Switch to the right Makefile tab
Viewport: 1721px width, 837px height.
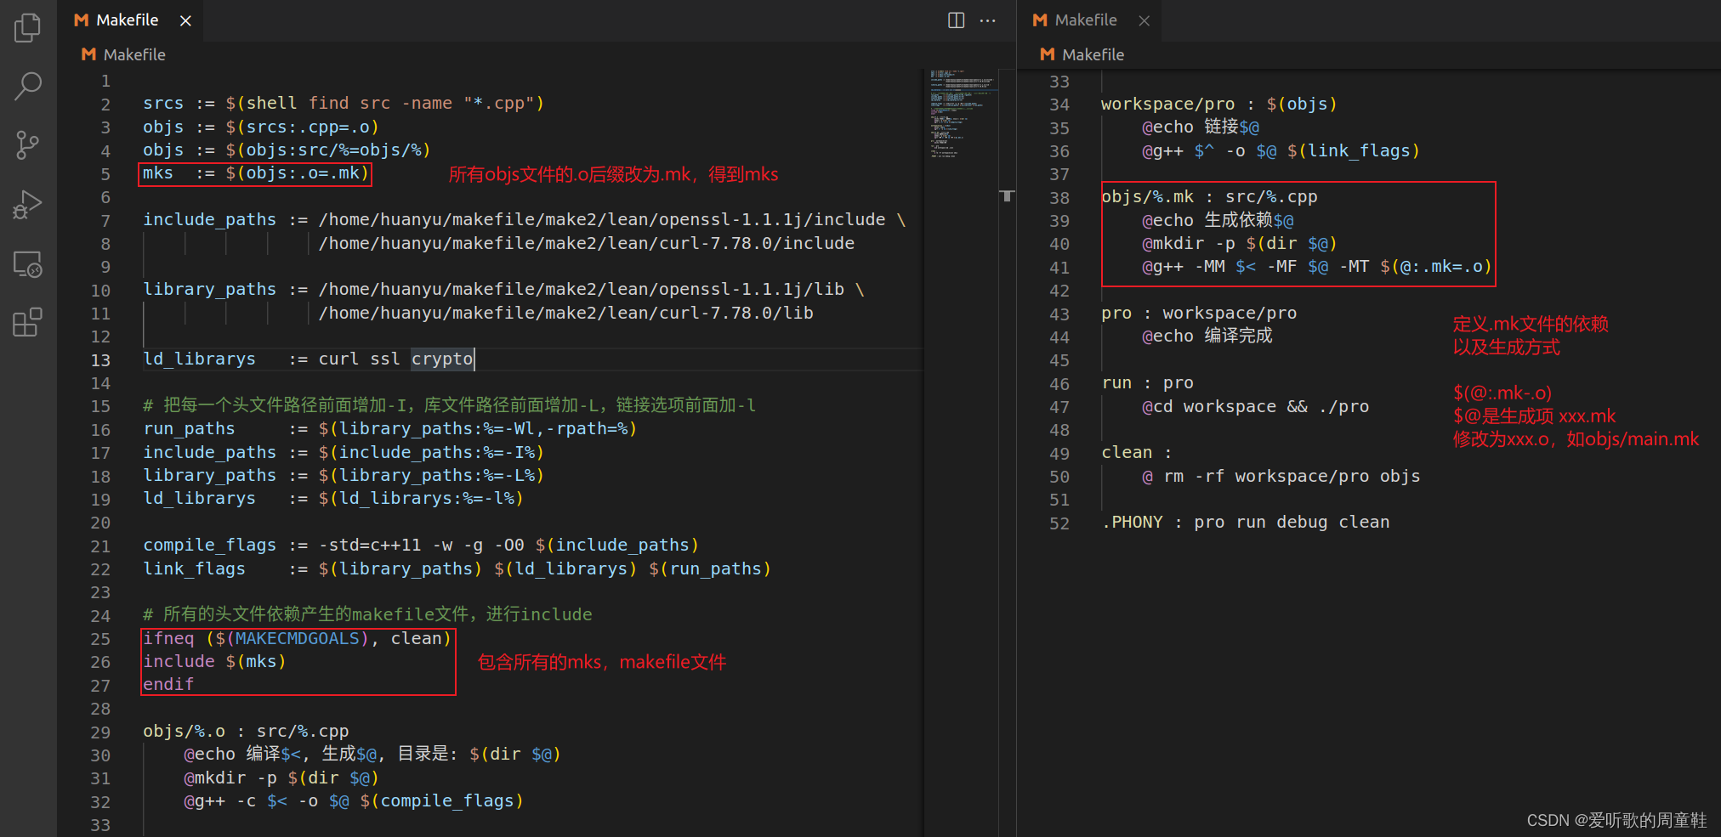(1089, 20)
